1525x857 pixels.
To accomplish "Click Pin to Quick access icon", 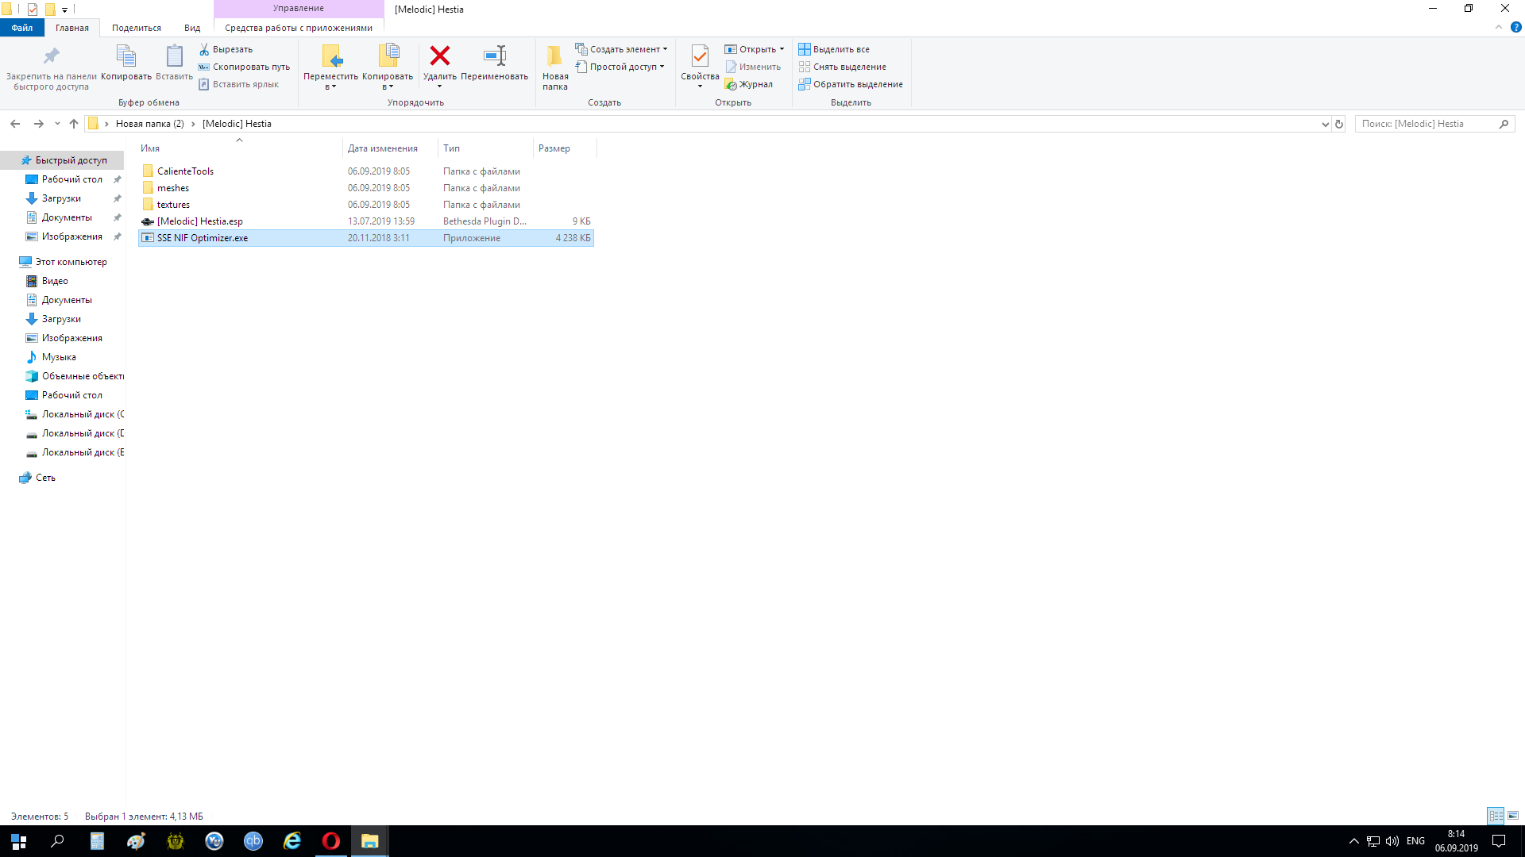I will click(x=51, y=56).
